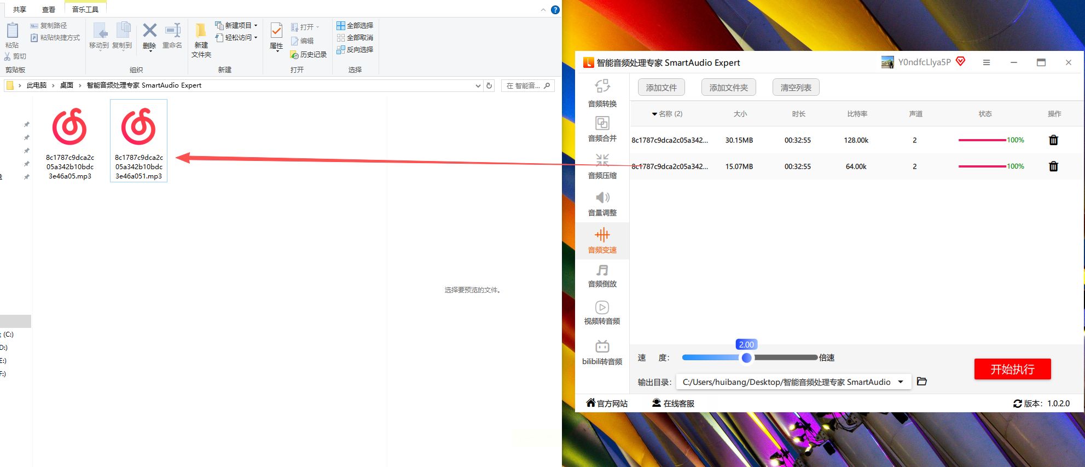Click 桌面 in the Explorer address bar
The width and height of the screenshot is (1085, 467).
(x=67, y=85)
